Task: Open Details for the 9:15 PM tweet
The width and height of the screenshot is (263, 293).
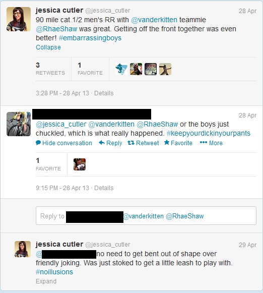Action: (x=104, y=188)
